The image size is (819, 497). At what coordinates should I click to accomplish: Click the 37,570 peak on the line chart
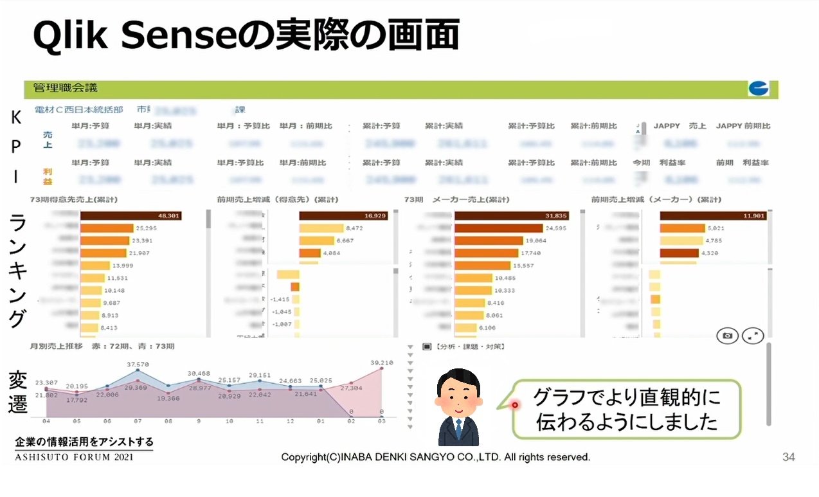coord(138,370)
